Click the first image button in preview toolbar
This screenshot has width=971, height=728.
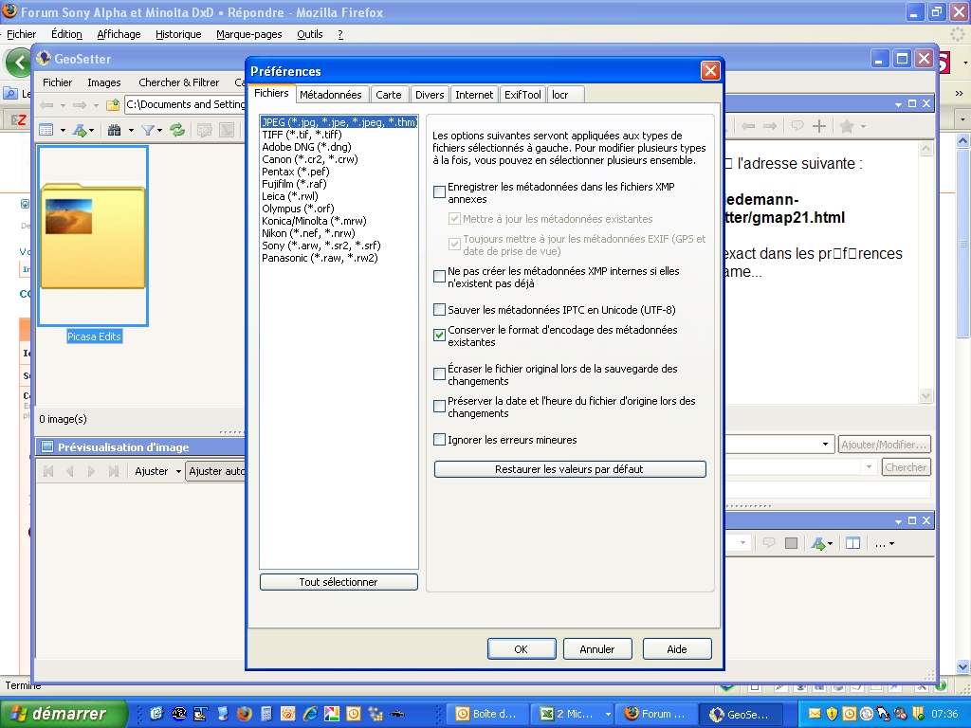point(48,471)
